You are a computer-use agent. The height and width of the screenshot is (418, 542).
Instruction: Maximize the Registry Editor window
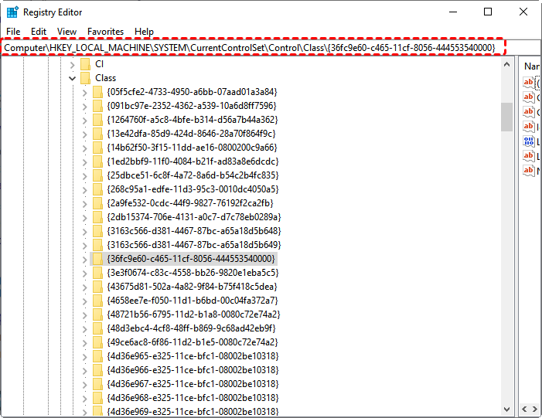pyautogui.click(x=488, y=12)
